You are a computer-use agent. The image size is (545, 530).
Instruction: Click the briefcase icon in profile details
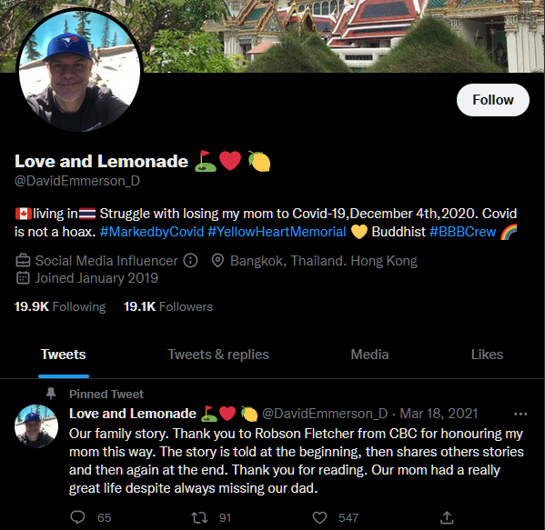point(23,261)
